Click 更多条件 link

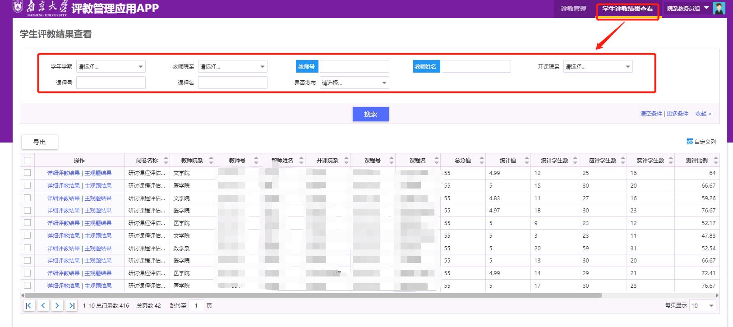678,114
